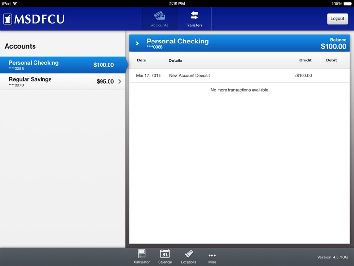The image size is (354, 266).
Task: Tap the battery indicator in the status bar
Action: pos(347,4)
